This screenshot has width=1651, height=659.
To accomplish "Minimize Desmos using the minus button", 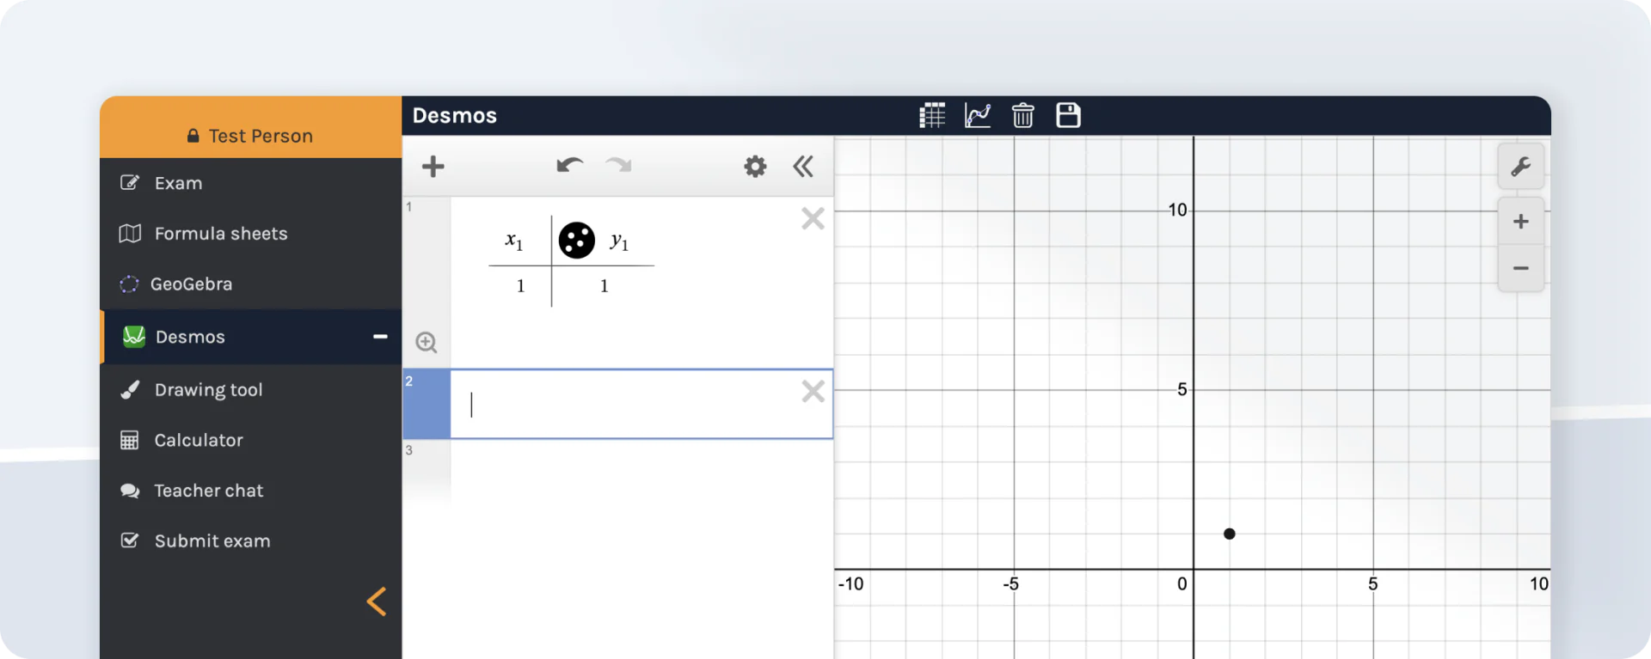I will point(380,337).
